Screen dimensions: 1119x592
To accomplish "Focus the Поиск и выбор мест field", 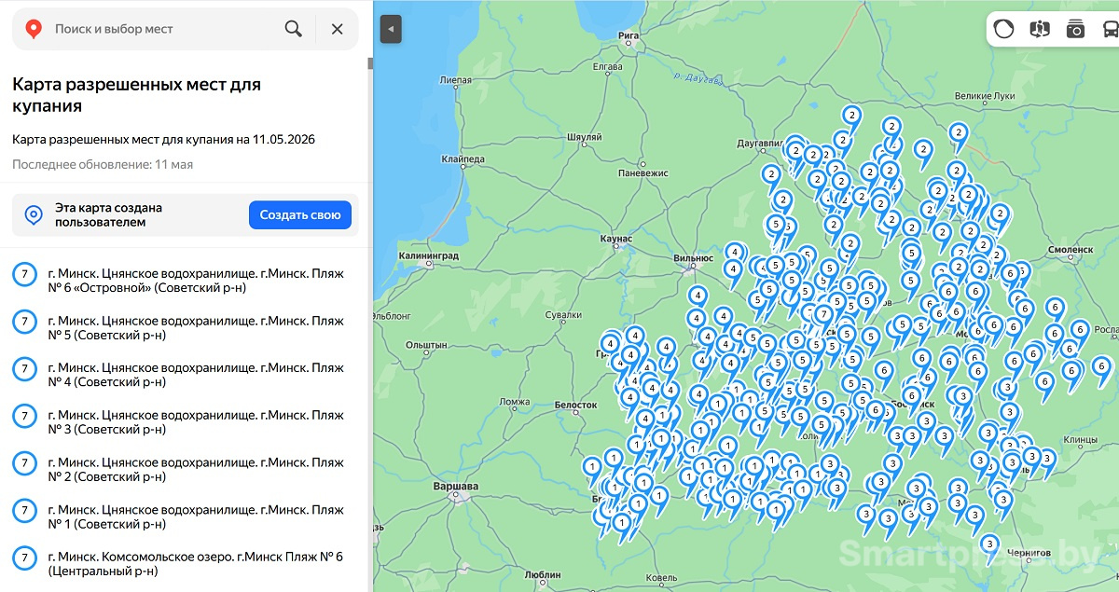I will pos(163,29).
